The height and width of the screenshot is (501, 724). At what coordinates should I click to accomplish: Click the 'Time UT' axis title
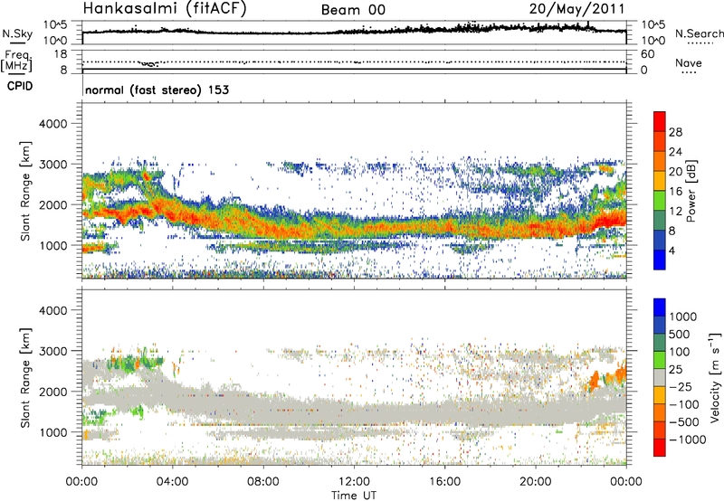(354, 496)
